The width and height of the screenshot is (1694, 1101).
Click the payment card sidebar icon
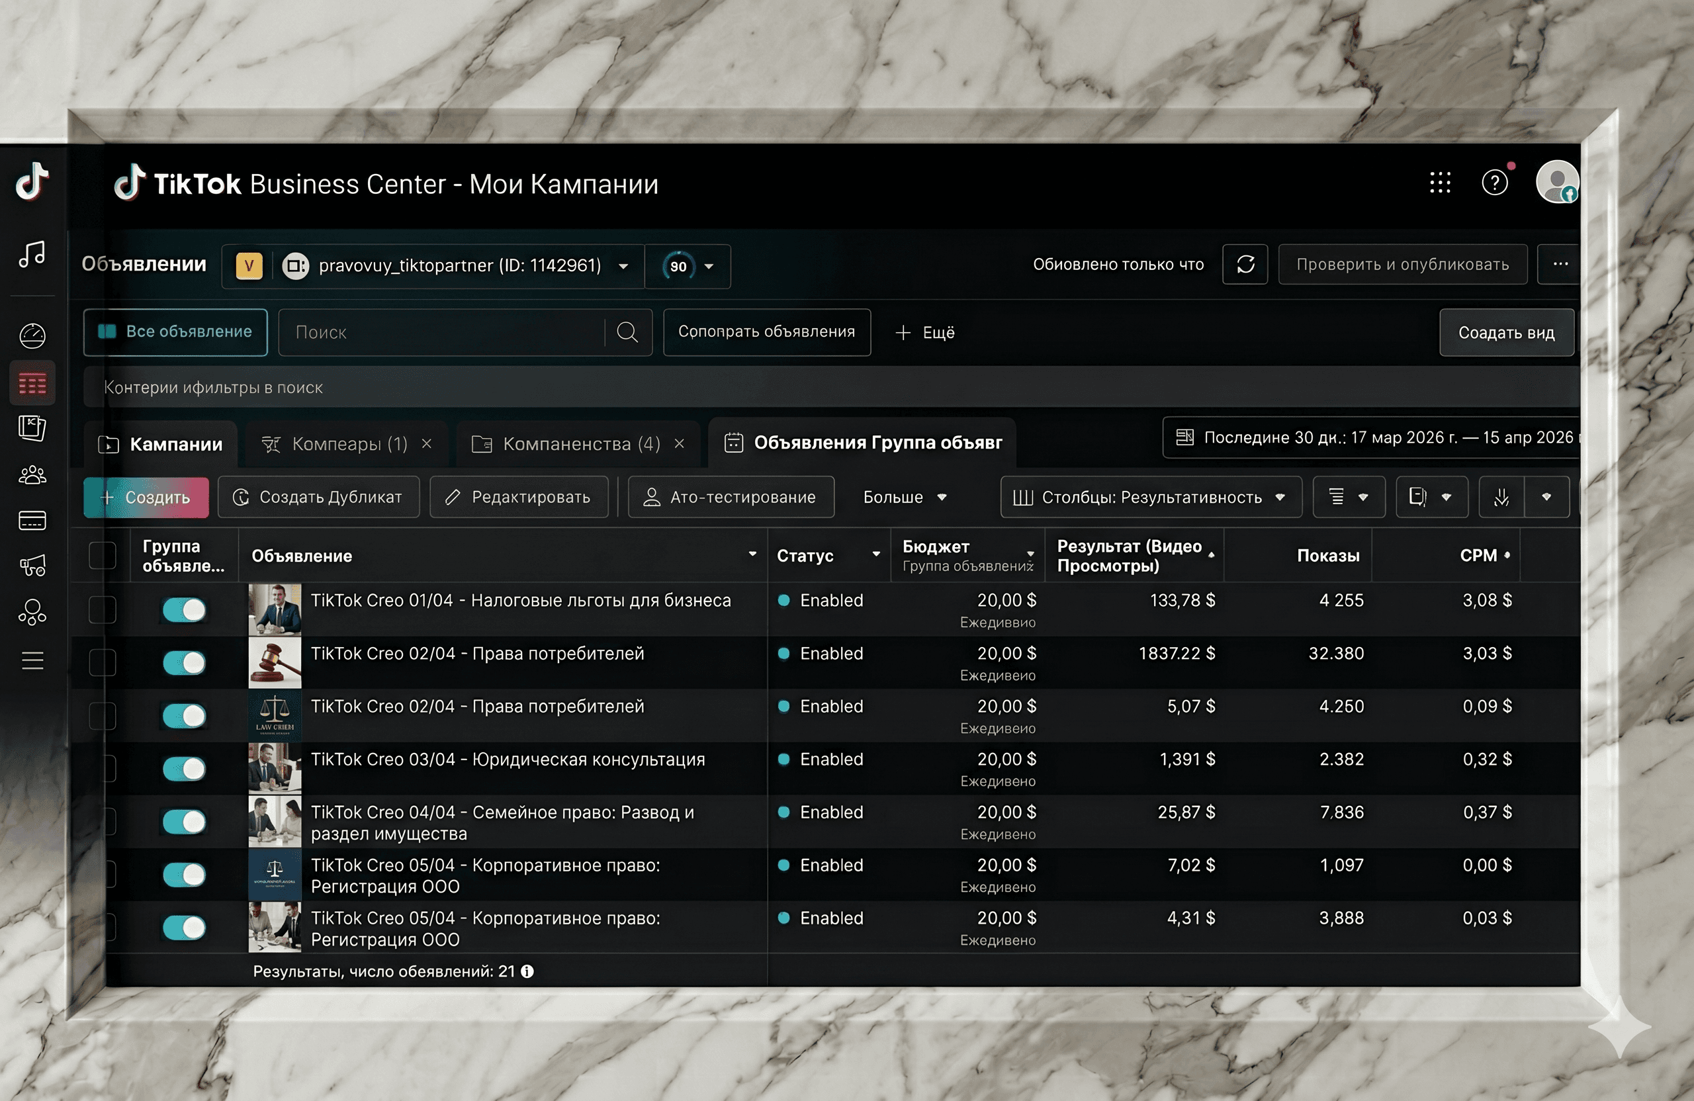tap(32, 521)
